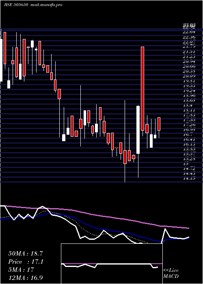Click the 'Price : 17.1' reading
This screenshot has width=203, height=284.
click(26, 262)
